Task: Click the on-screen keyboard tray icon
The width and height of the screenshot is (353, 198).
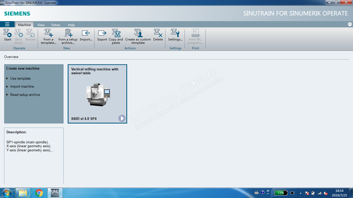Action: tap(257, 193)
